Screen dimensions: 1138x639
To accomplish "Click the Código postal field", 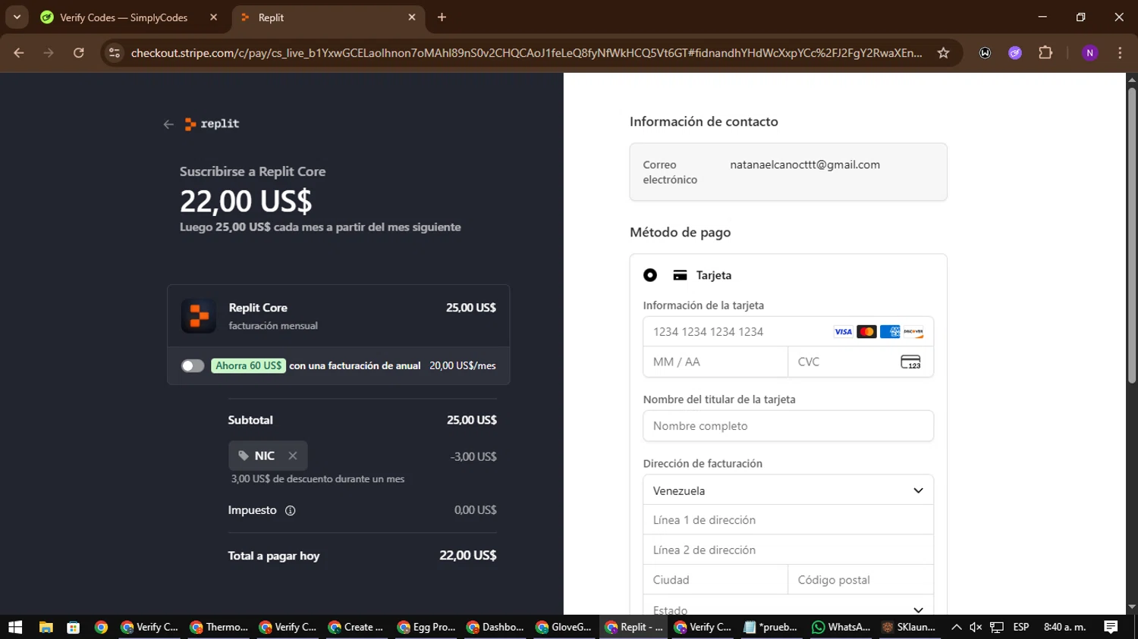I will 860,580.
